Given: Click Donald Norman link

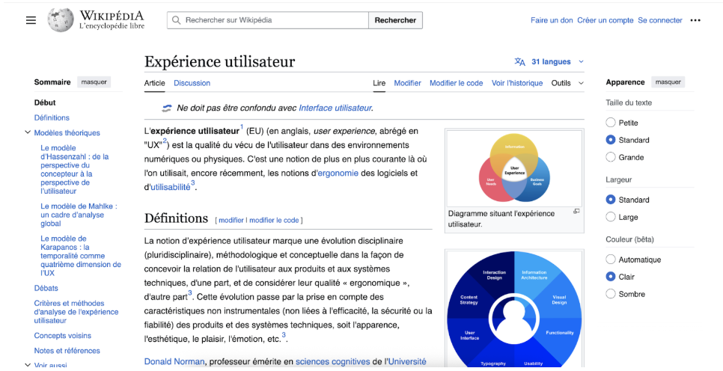Looking at the screenshot, I should 174,362.
